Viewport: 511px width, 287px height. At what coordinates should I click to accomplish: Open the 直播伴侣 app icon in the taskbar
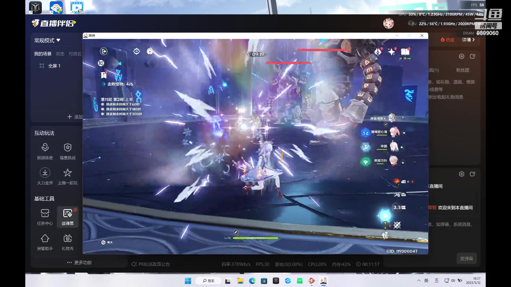coord(312,281)
